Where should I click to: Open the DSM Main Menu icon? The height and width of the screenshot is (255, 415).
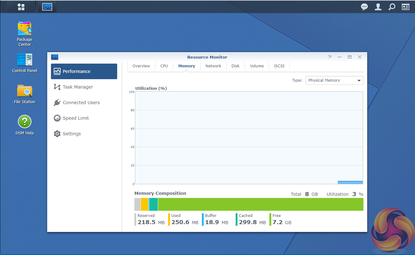pos(21,7)
